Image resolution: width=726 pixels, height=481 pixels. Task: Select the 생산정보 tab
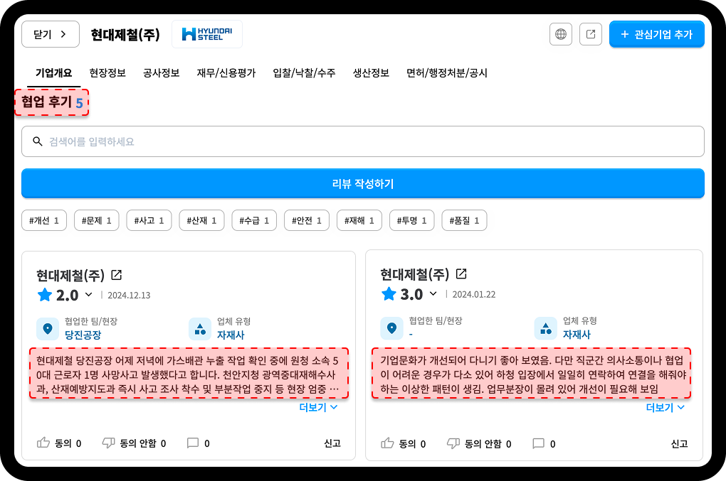[x=371, y=73]
